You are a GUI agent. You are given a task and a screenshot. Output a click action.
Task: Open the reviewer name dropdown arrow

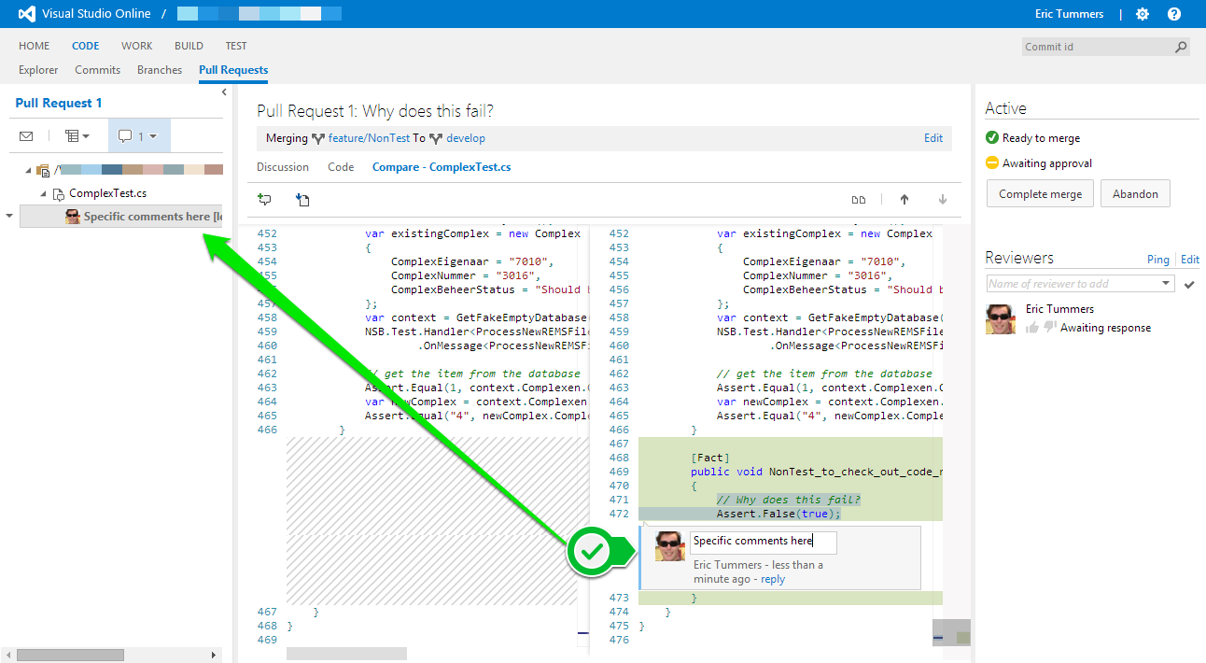click(1166, 284)
